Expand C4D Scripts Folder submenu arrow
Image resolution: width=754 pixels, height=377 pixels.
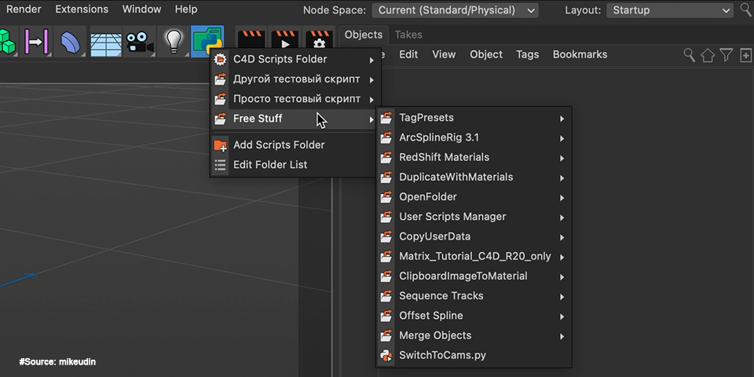click(x=372, y=60)
